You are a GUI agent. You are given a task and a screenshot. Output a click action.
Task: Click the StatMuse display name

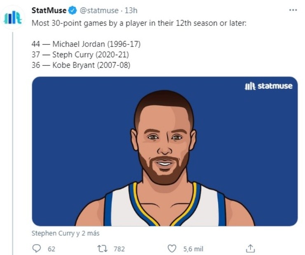click(x=49, y=11)
